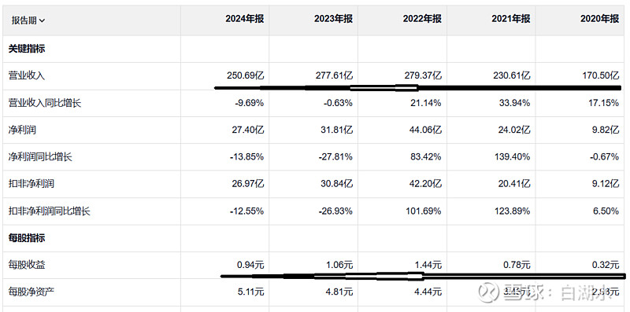This screenshot has width=630, height=312.
Task: Click the 139.40% profit growth cell
Action: [512, 157]
